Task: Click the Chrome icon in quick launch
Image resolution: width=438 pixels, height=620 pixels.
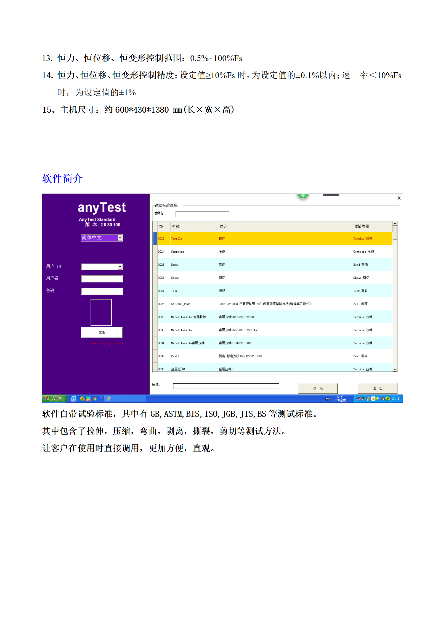Action: [95, 399]
